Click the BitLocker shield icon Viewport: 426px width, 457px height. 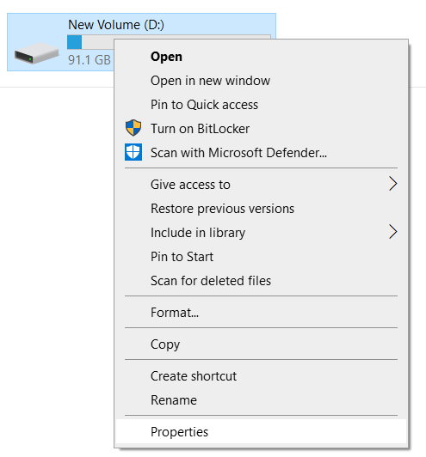[133, 128]
